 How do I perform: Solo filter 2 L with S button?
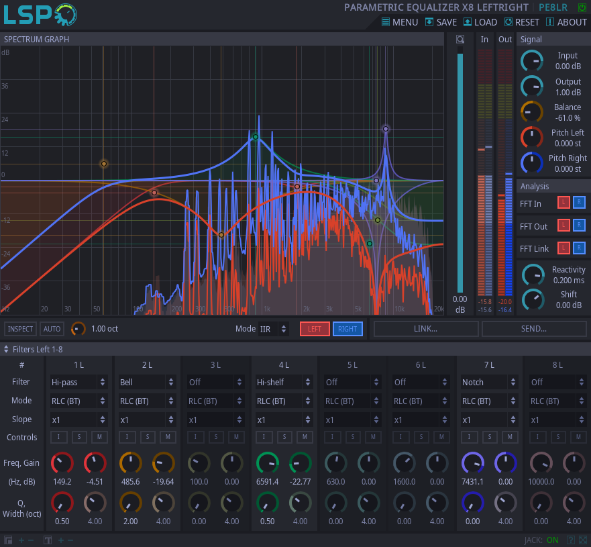[x=148, y=437]
